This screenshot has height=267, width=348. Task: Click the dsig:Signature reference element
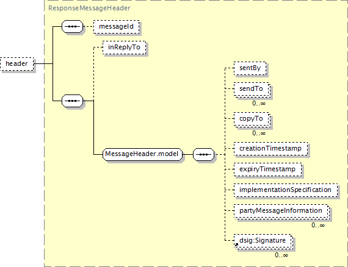tap(263, 241)
